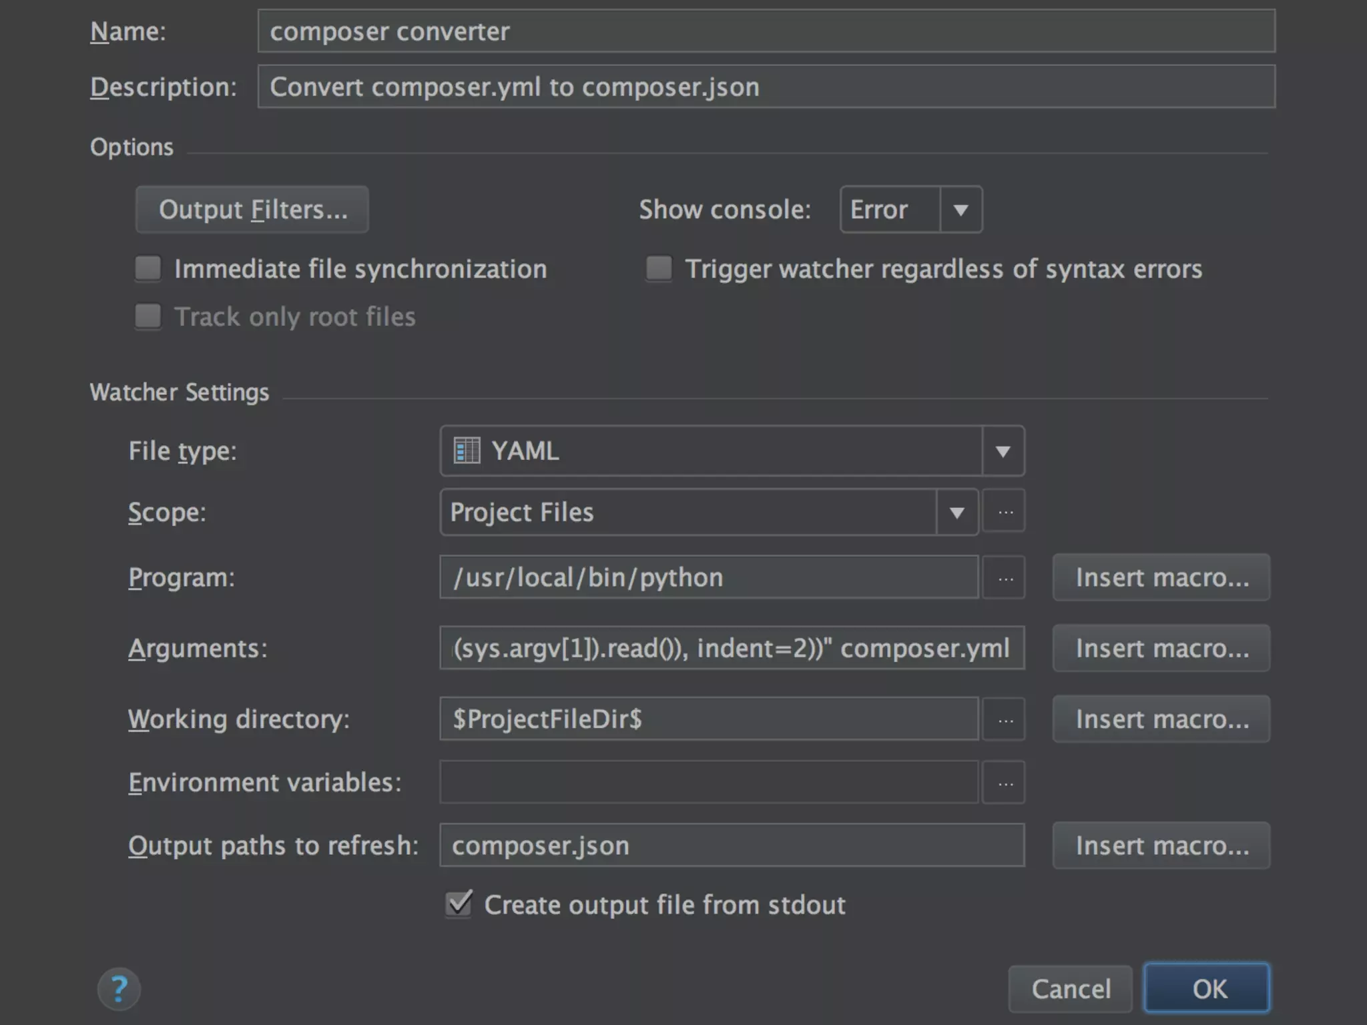Click the browse ellipsis next to Working directory
The width and height of the screenshot is (1367, 1025).
[1005, 719]
